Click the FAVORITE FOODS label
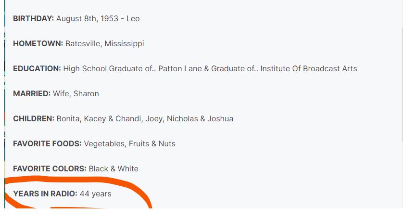403x219 pixels. click(x=47, y=144)
